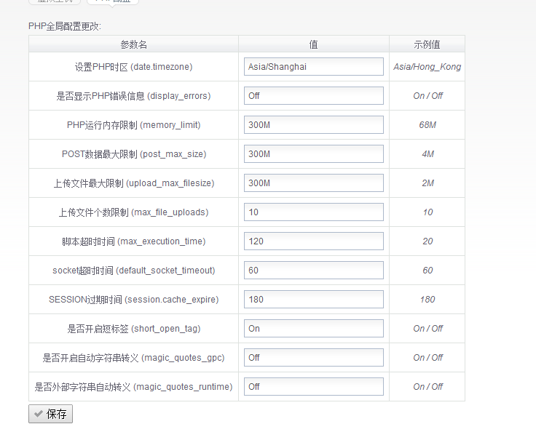Click the session.cache_expire input box
Screen dimensions: 536x440
pyautogui.click(x=313, y=300)
